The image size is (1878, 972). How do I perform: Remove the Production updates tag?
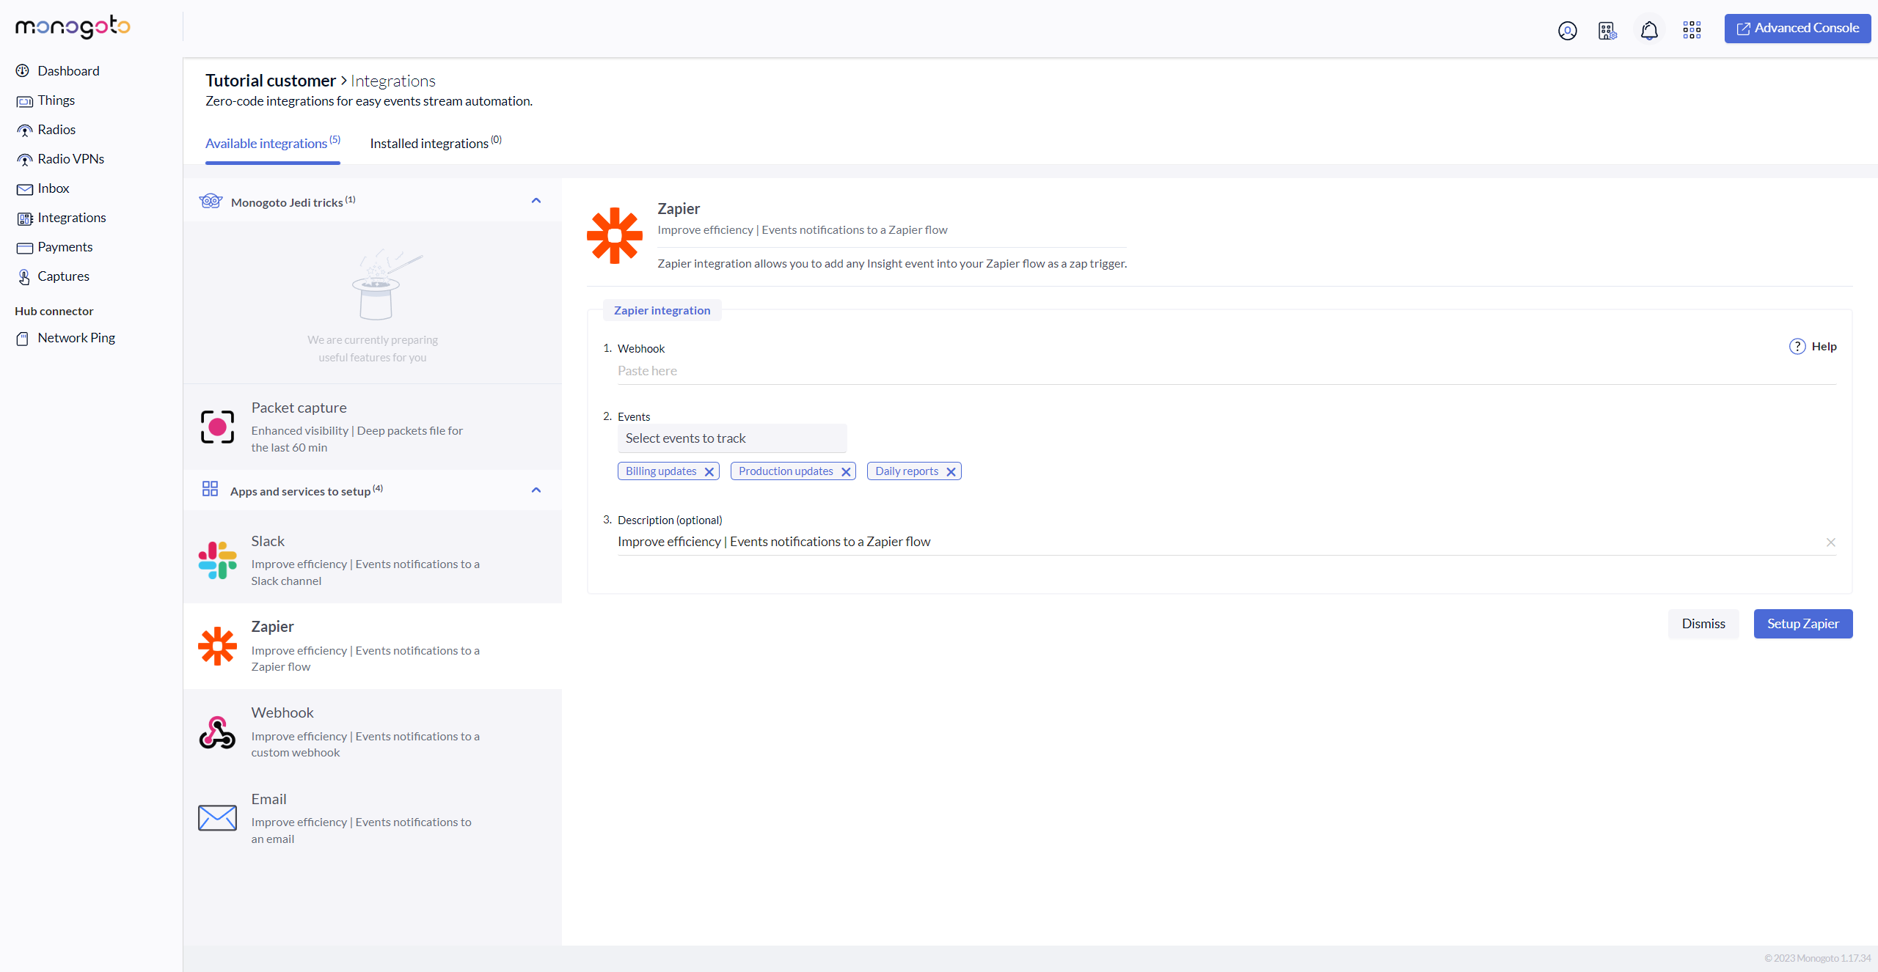tap(845, 471)
